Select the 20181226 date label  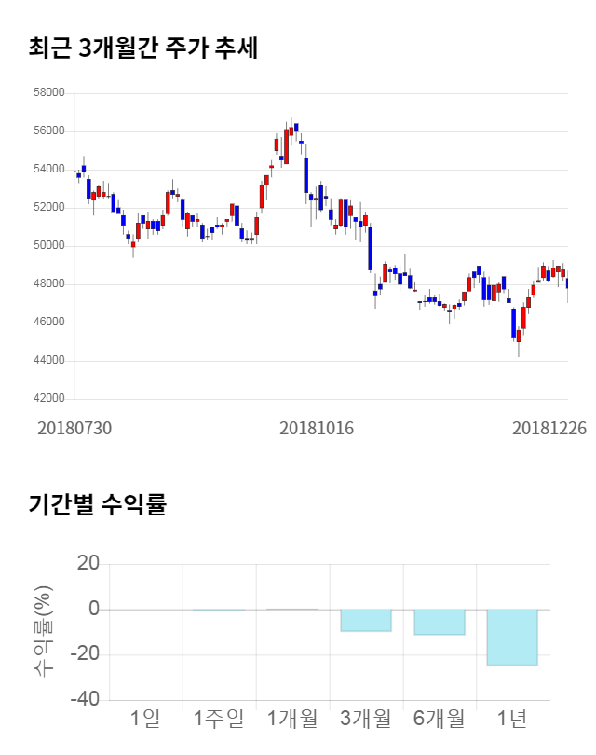coord(549,428)
